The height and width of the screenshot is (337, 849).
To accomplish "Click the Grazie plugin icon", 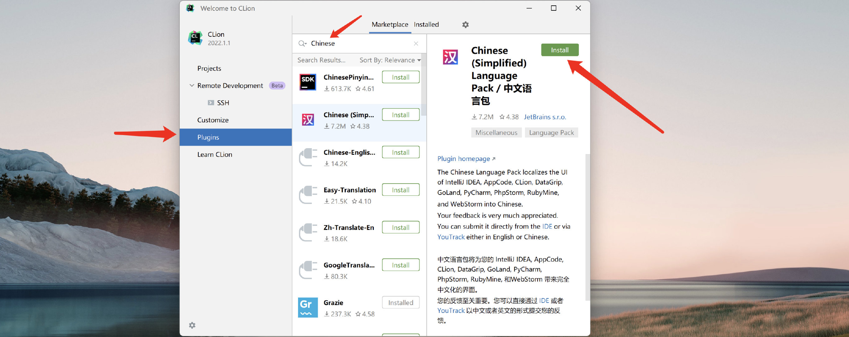I will click(x=308, y=308).
